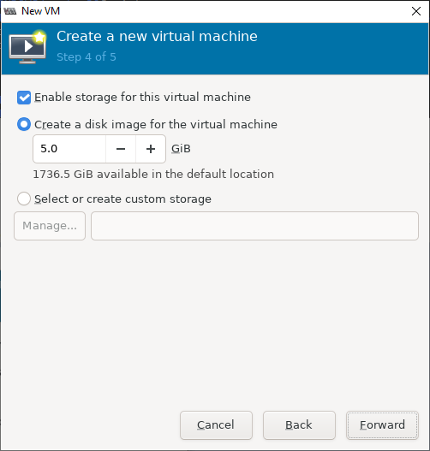
Task: Choose Select or create custom storage option
Action: tap(24, 199)
